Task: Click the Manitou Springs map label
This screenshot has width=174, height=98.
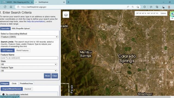Action: coord(86,54)
